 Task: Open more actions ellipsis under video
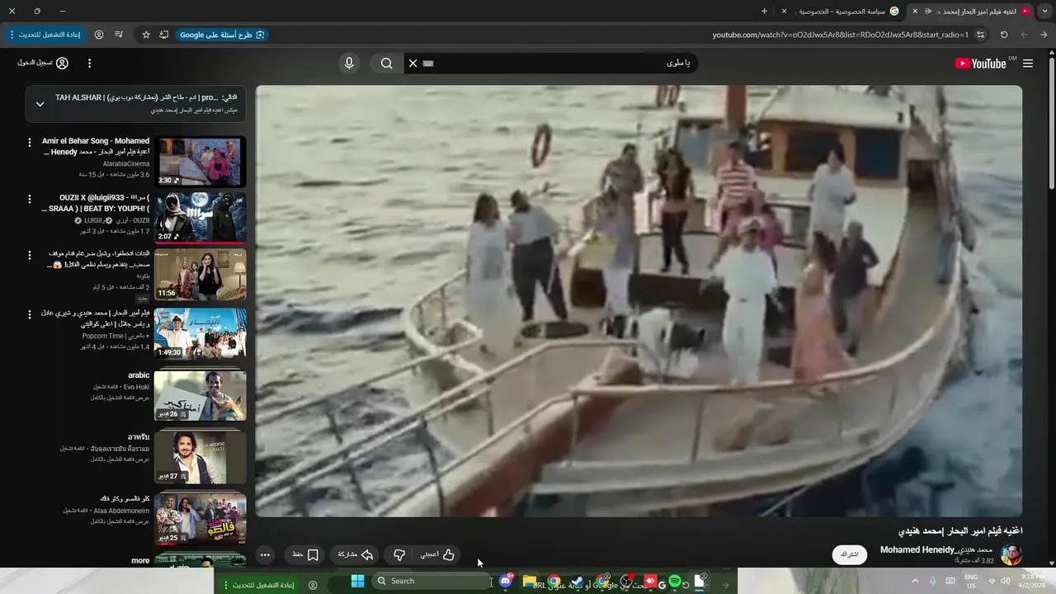point(265,554)
